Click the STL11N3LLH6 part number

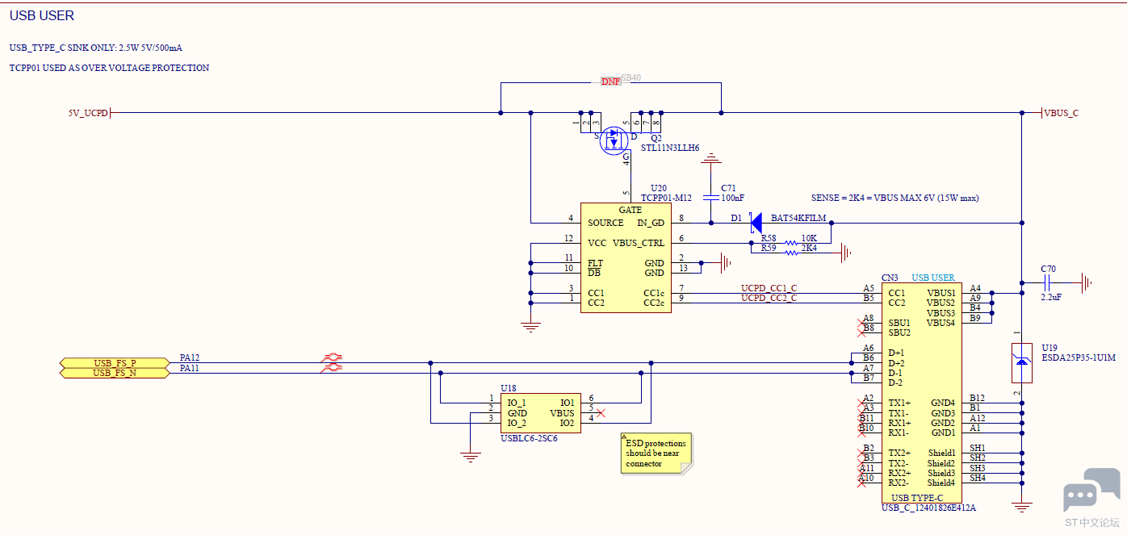[x=670, y=148]
